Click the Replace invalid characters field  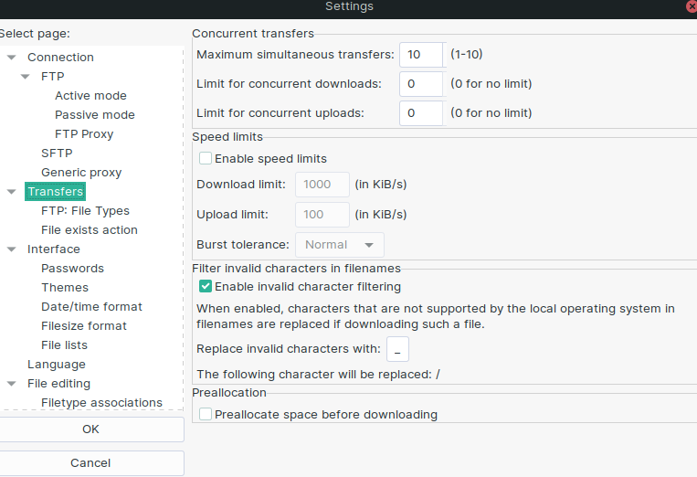[397, 349]
